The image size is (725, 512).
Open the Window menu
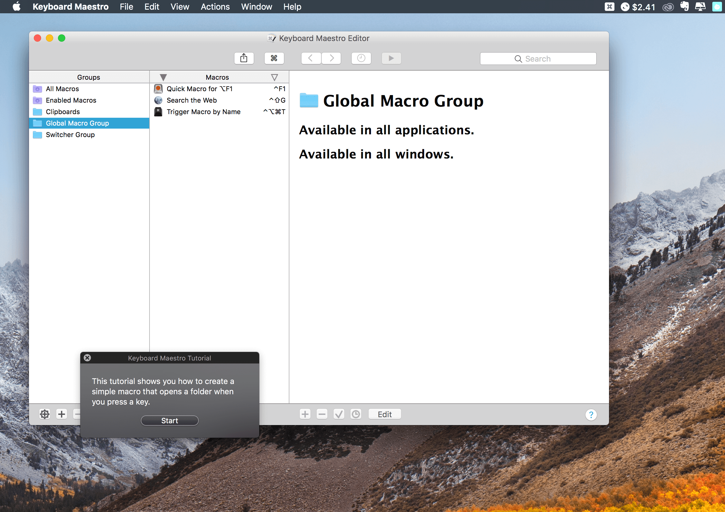tap(256, 7)
